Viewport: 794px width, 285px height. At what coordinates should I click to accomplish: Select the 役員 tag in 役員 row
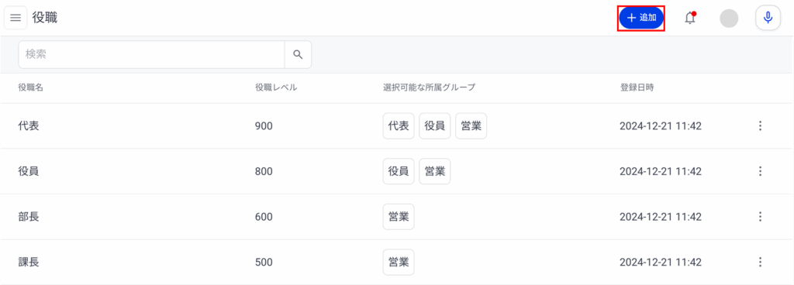[399, 171]
